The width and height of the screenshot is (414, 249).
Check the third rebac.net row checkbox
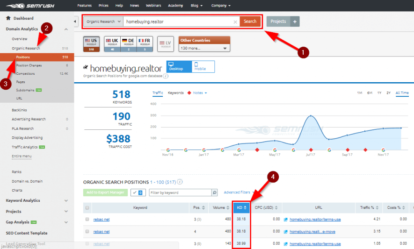click(x=87, y=243)
